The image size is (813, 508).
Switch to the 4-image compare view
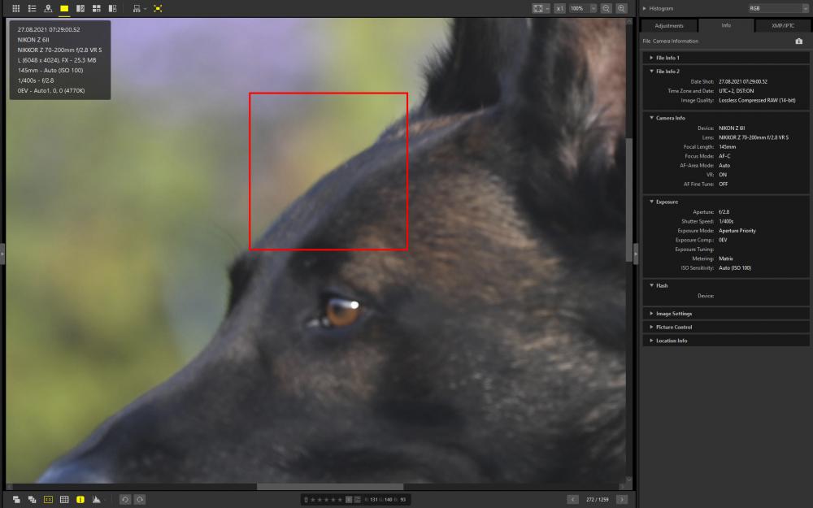pos(97,8)
